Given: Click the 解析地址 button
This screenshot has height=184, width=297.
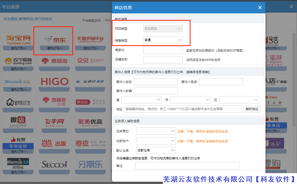Looking at the screenshot, I should (x=252, y=109).
